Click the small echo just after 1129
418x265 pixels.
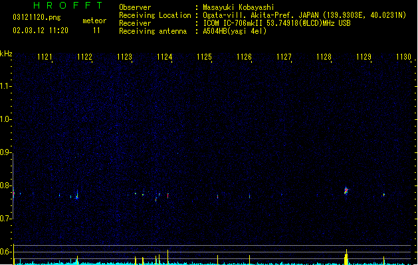(x=384, y=195)
